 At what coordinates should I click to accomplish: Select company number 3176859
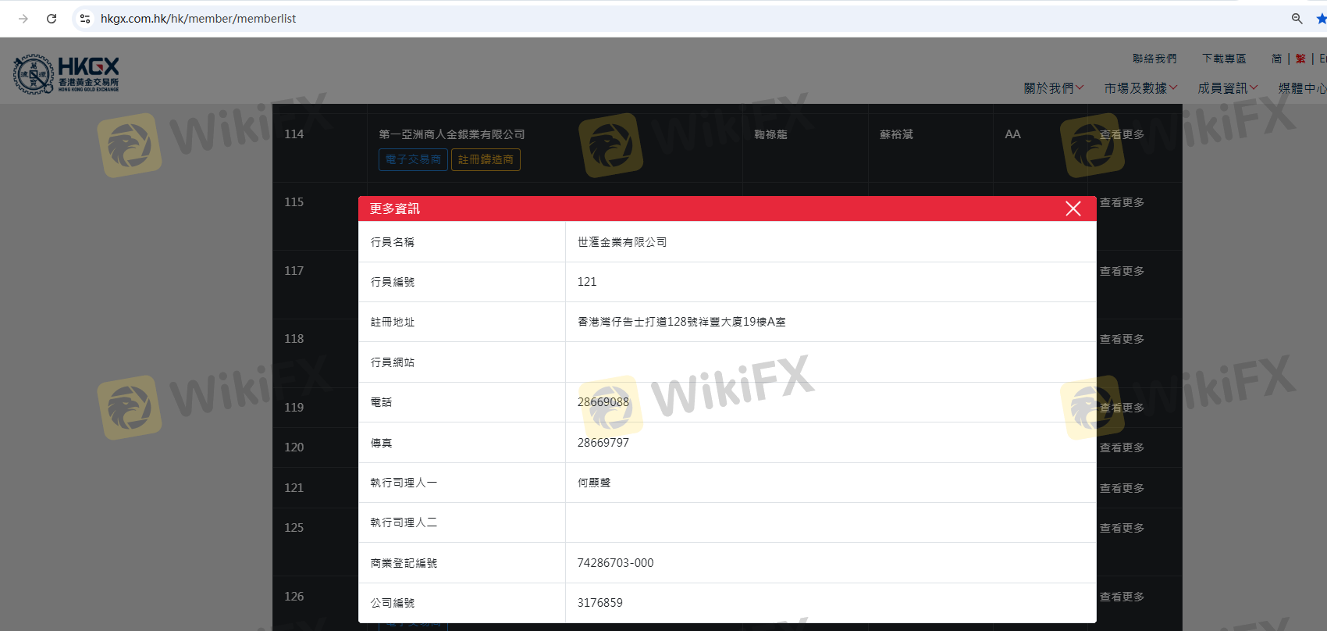pyautogui.click(x=600, y=603)
